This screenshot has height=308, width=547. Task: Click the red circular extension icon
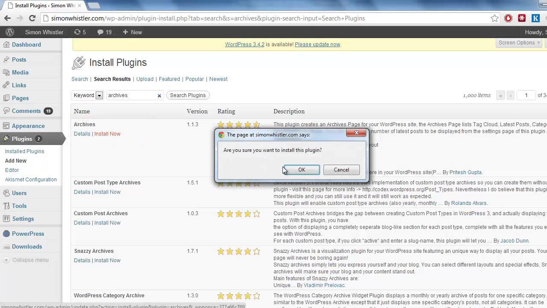(x=508, y=18)
